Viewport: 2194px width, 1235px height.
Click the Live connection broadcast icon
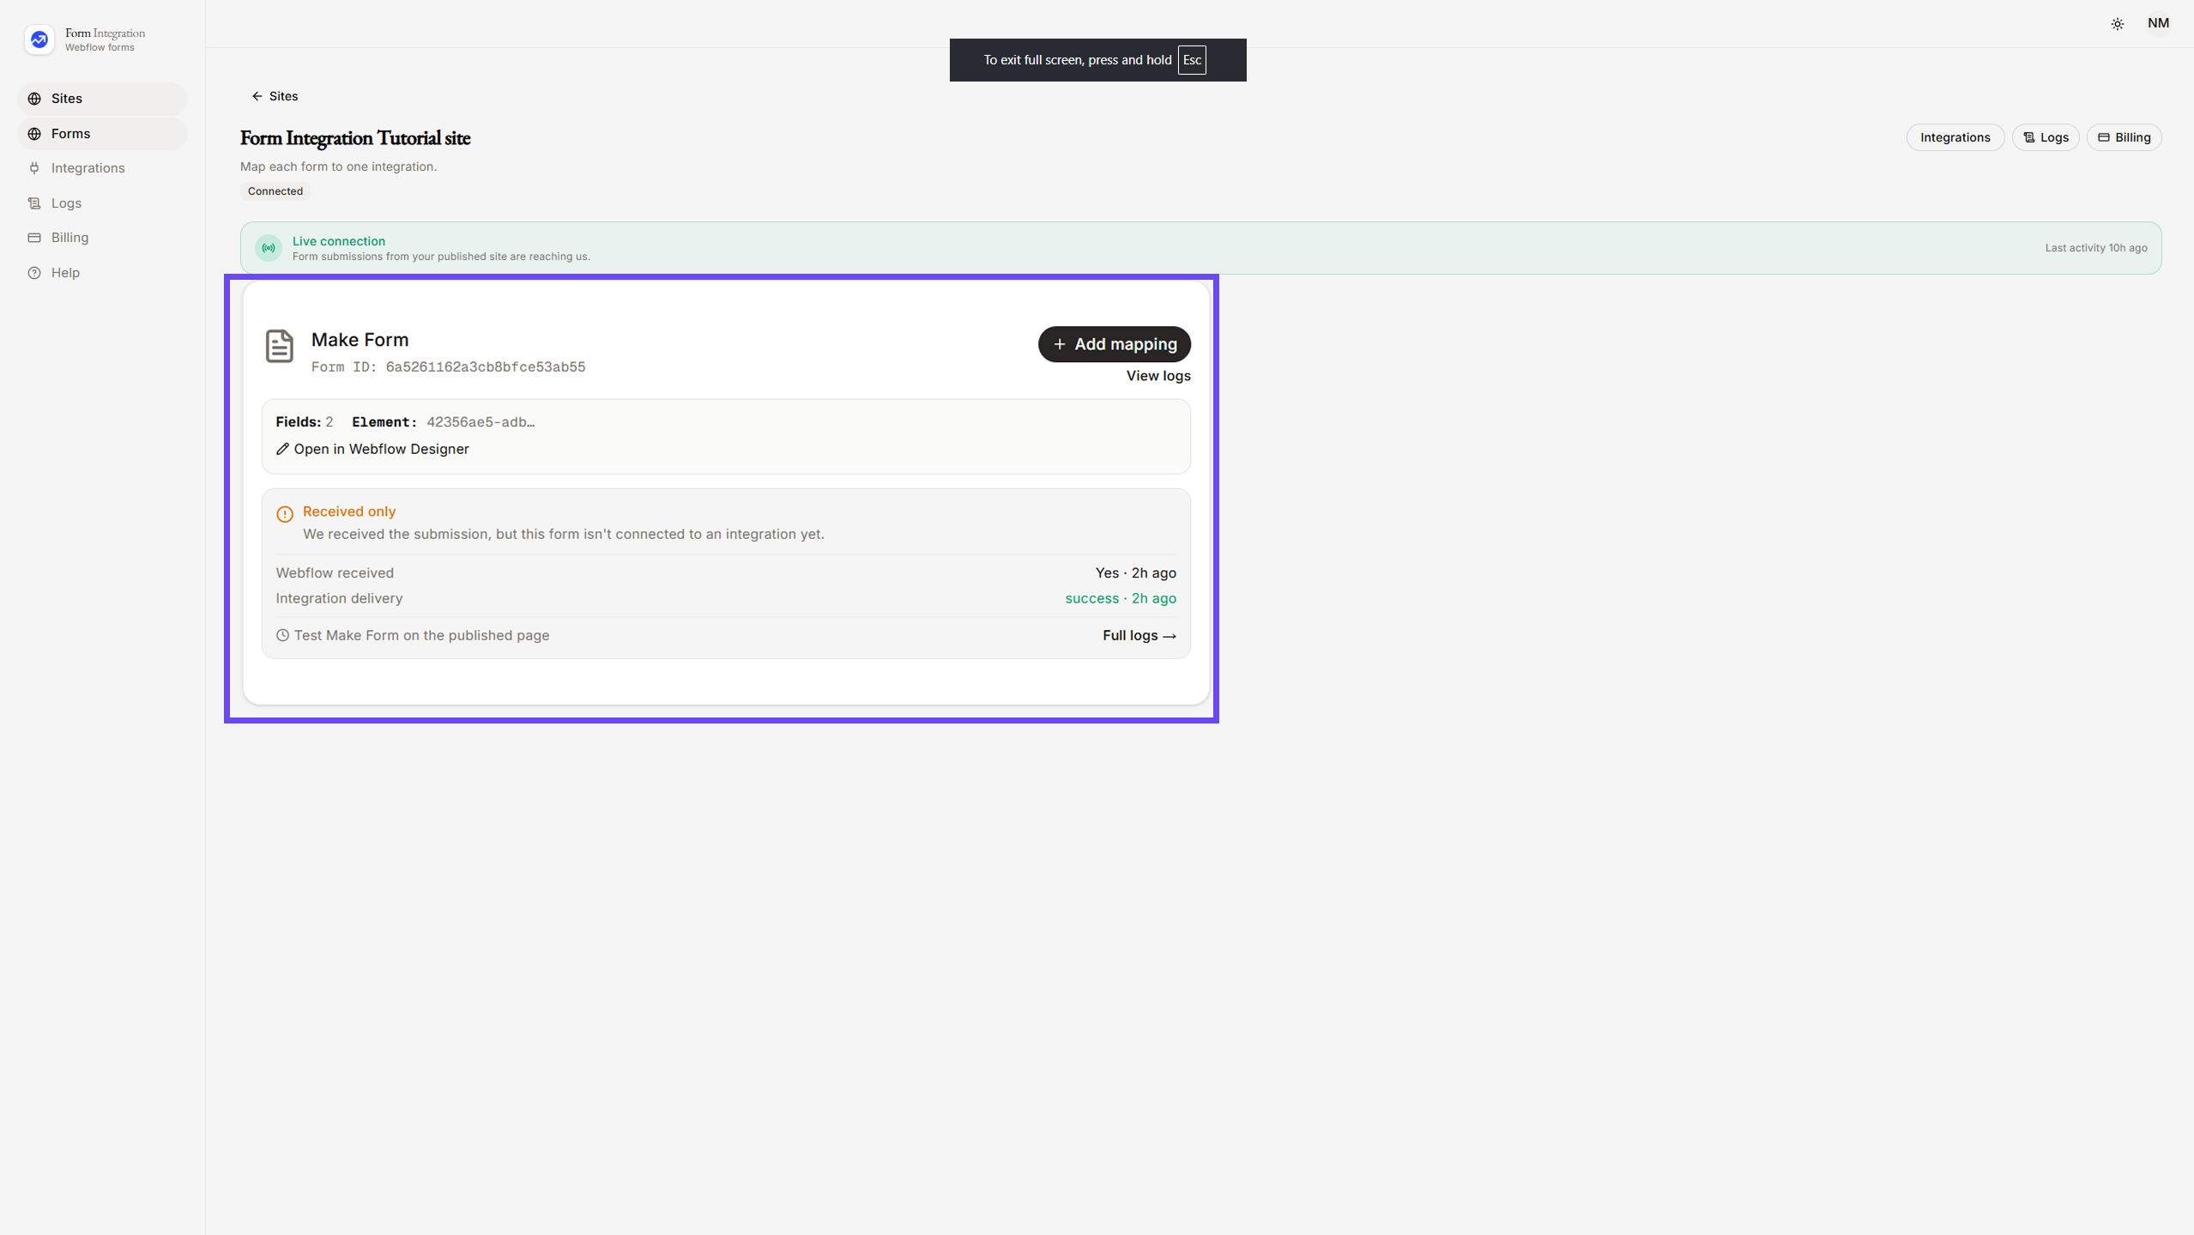tap(269, 248)
